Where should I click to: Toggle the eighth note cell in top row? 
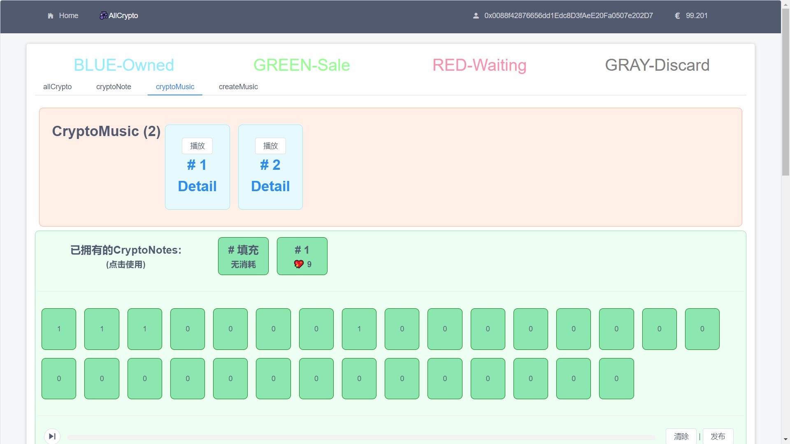pos(359,329)
